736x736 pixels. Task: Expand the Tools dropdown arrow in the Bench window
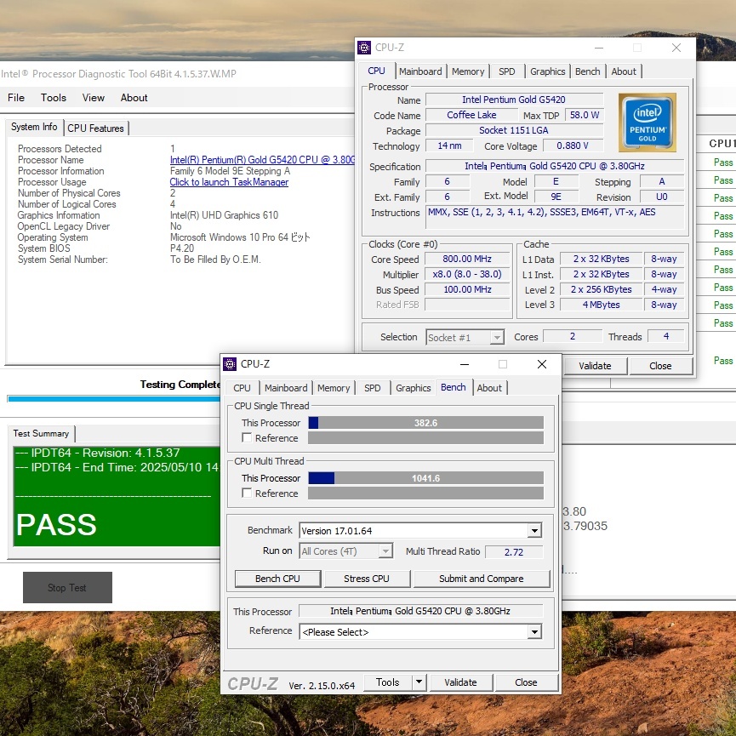point(419,682)
